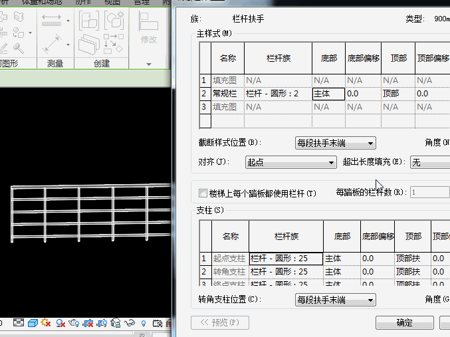Image resolution: width=450 pixels, height=337 pixels.
Task: Click the Reveal Hidden Elements lightbulb
Action: (144, 323)
